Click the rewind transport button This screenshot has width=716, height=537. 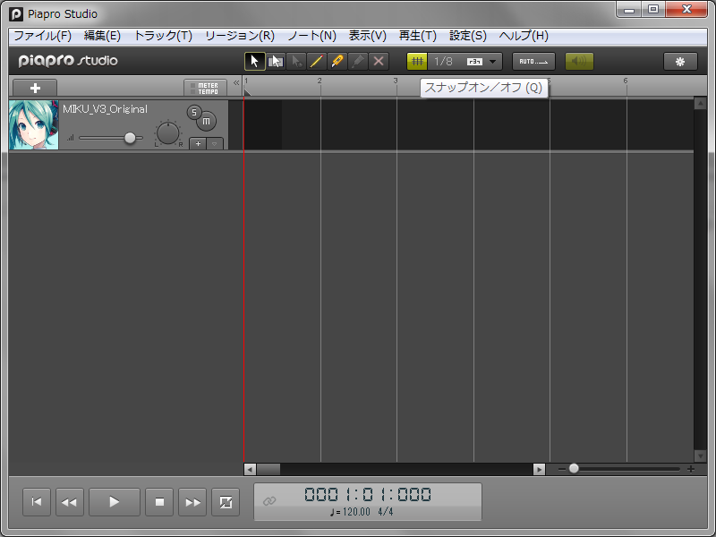[70, 502]
